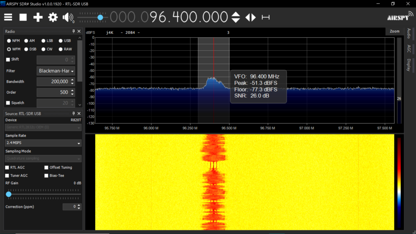Open the AGC side tab
The width and height of the screenshot is (416, 234).
pos(409,49)
